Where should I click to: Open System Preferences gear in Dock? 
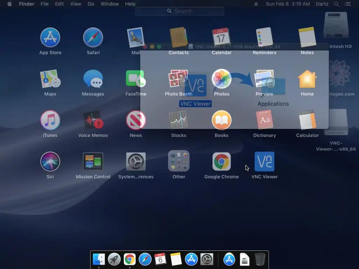click(x=207, y=259)
